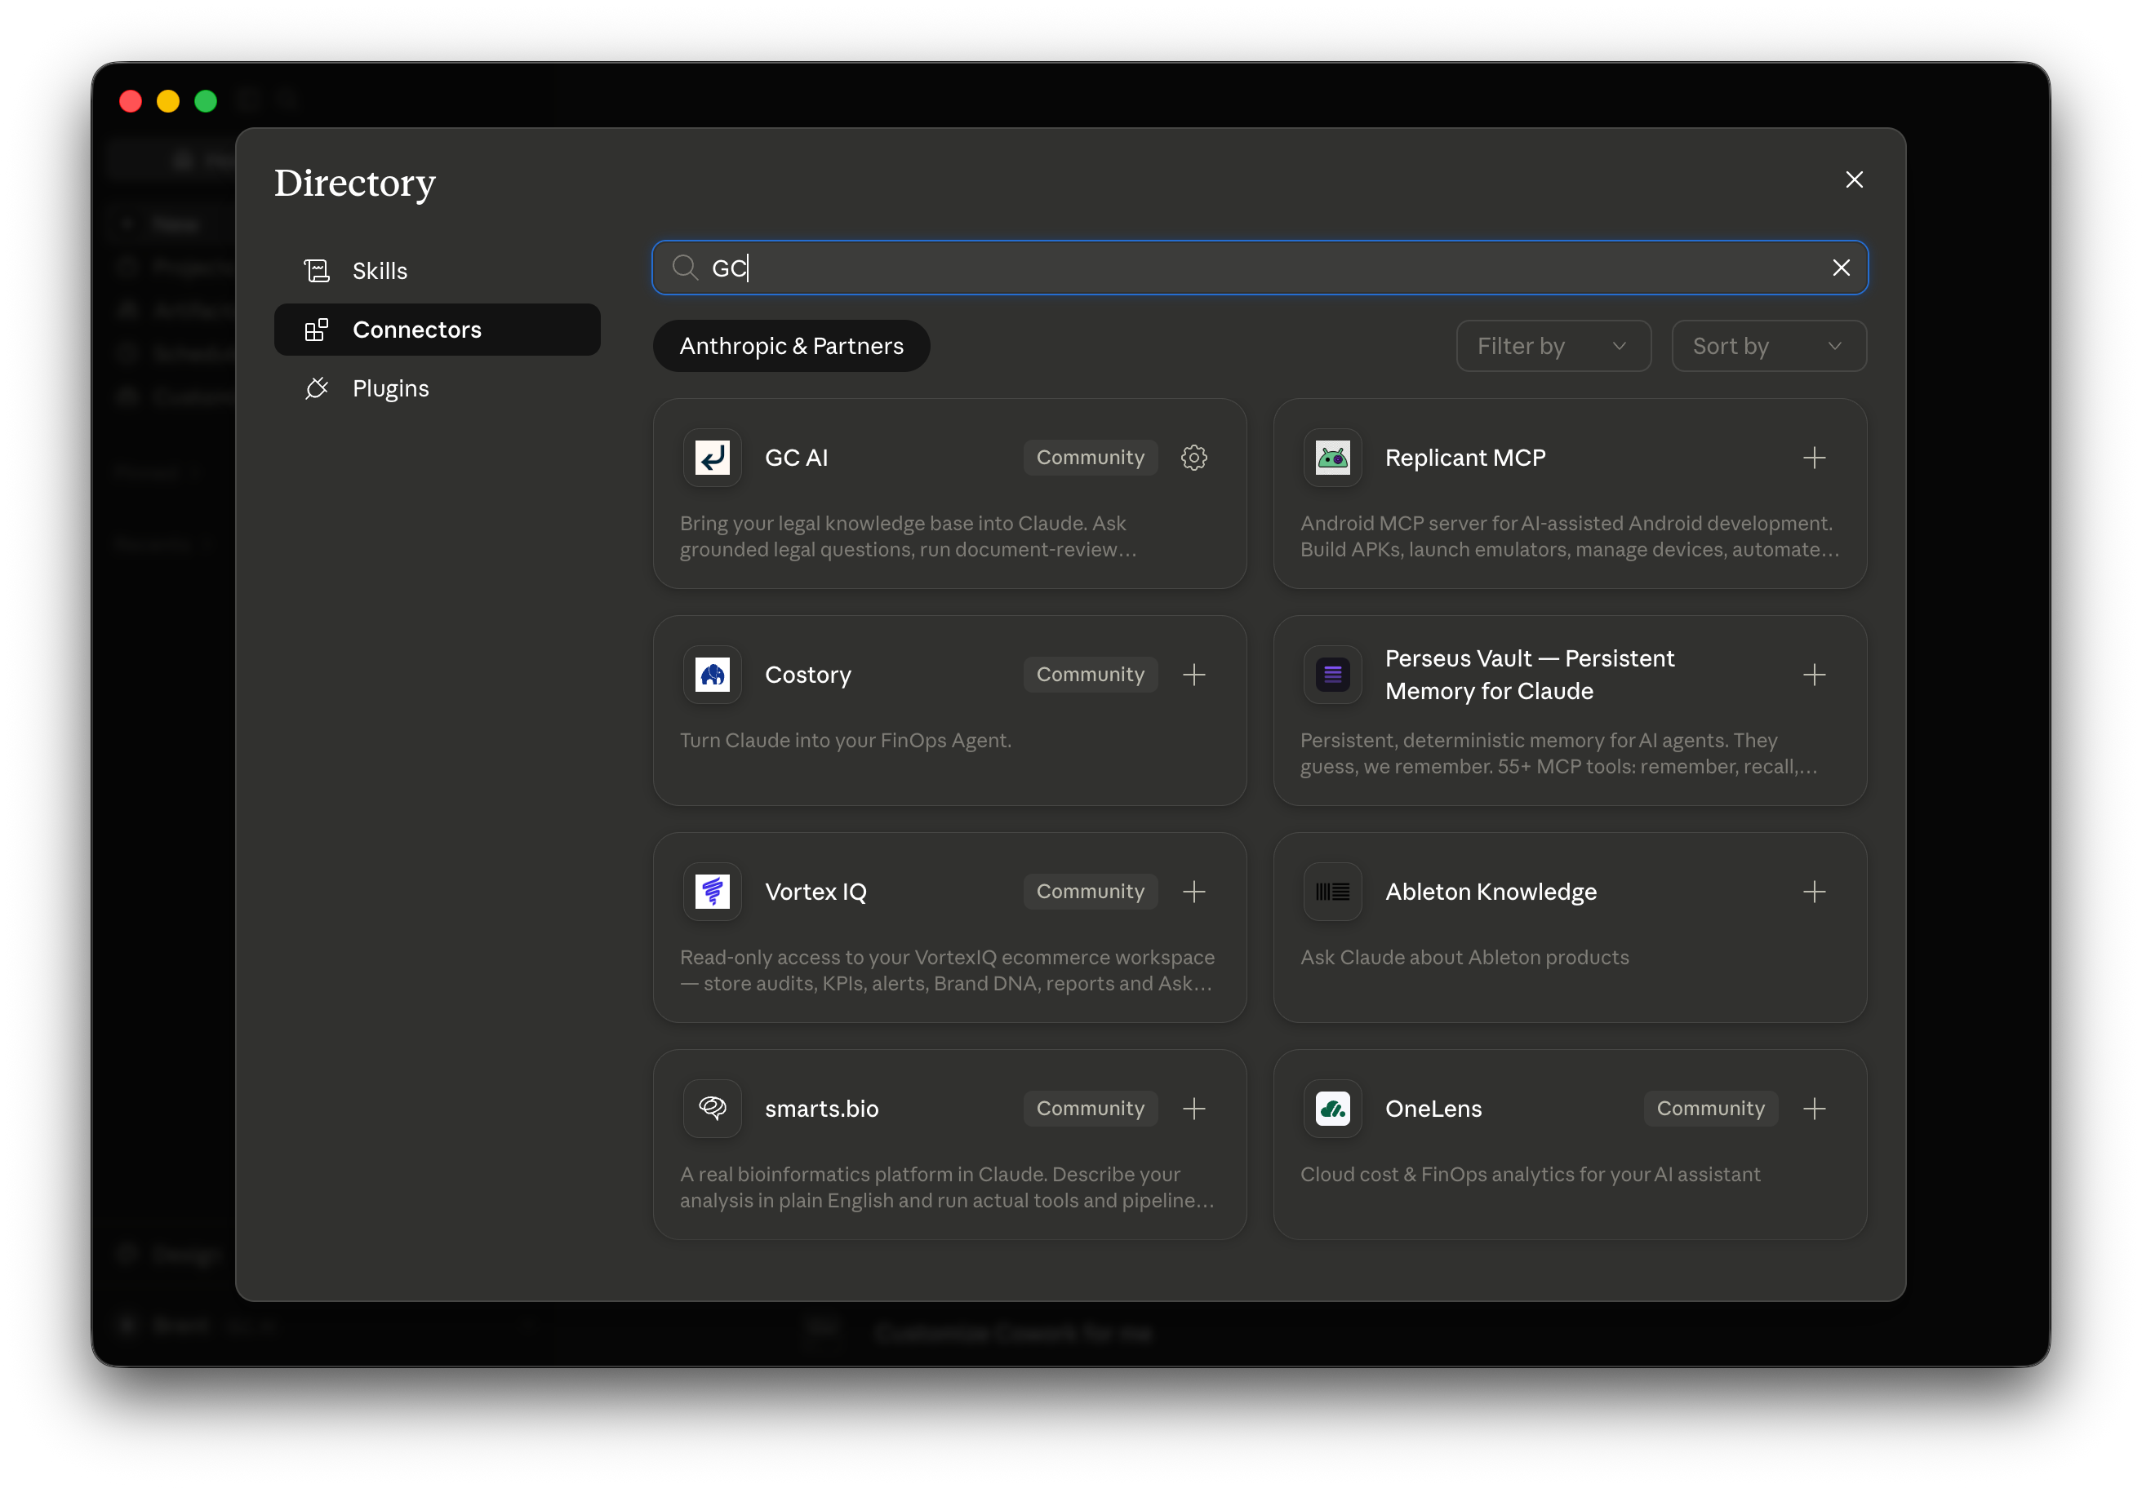Click the yellow minimize window button
This screenshot has width=2142, height=1488.
coord(168,102)
